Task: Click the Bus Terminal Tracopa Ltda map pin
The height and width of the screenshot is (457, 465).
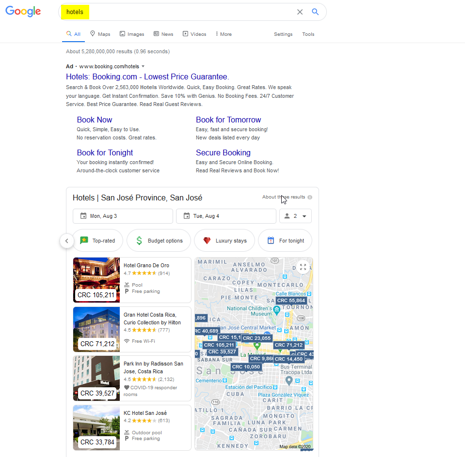Action: click(x=289, y=381)
